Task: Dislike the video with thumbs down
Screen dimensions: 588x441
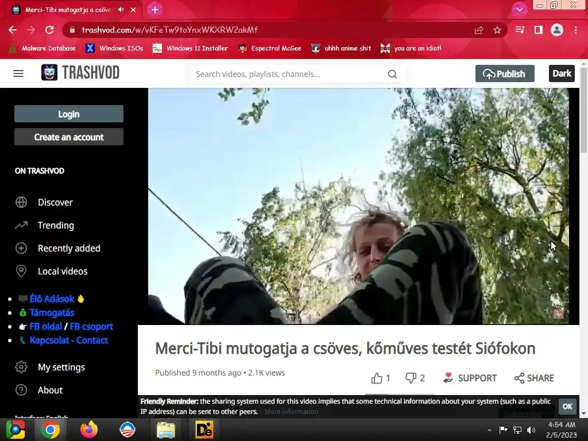Action: (411, 378)
